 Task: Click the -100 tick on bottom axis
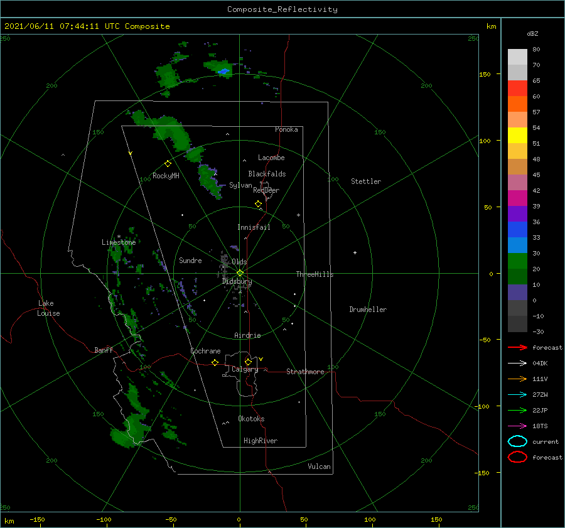pyautogui.click(x=104, y=519)
